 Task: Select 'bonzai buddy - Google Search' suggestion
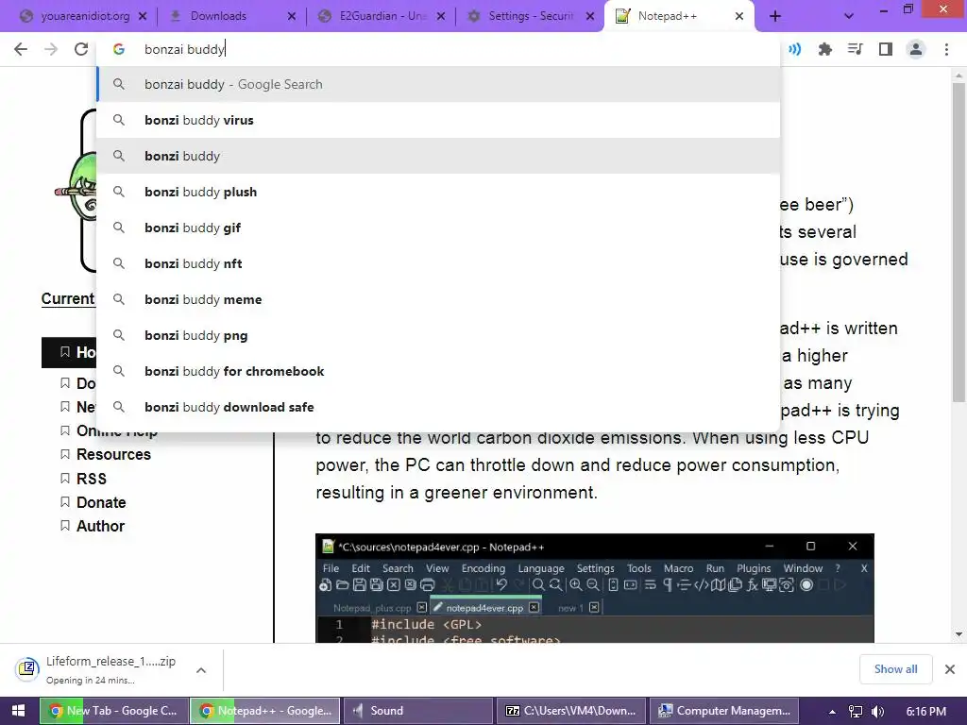click(438, 84)
